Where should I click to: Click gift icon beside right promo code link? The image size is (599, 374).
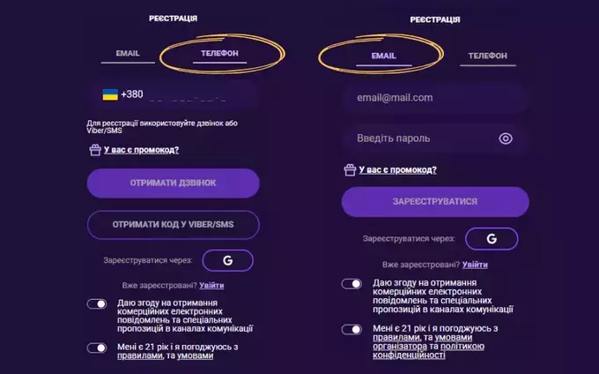(350, 170)
